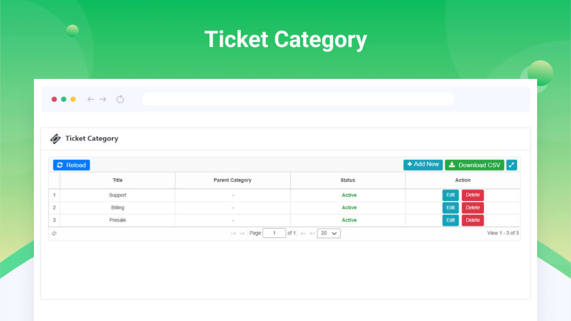The width and height of the screenshot is (571, 321).
Task: Sort by the Title column header
Action: (117, 180)
